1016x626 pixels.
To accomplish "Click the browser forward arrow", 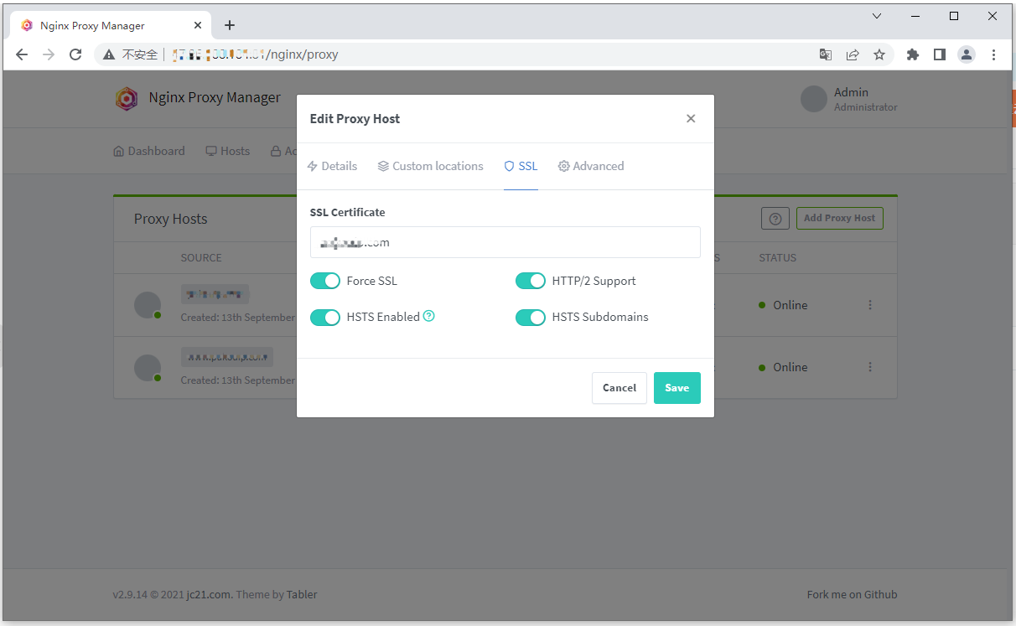I will (49, 54).
